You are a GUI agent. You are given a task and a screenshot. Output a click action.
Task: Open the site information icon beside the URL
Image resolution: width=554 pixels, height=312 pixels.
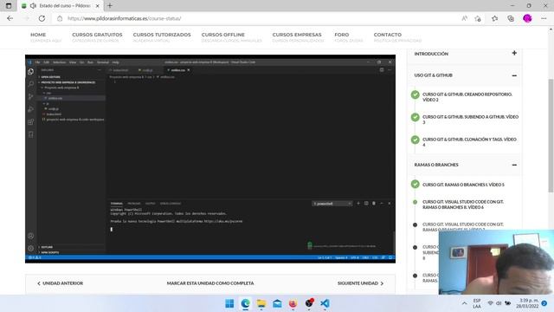[x=60, y=18]
